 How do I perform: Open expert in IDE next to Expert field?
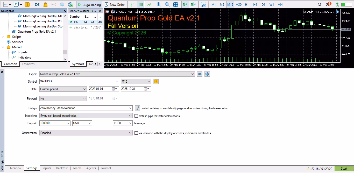pos(200,74)
